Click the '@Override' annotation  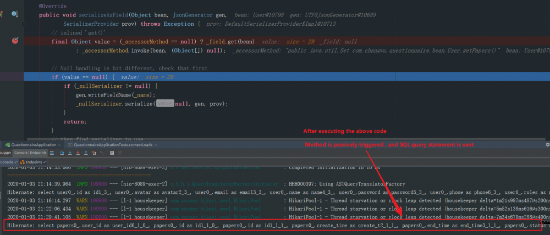point(53,6)
